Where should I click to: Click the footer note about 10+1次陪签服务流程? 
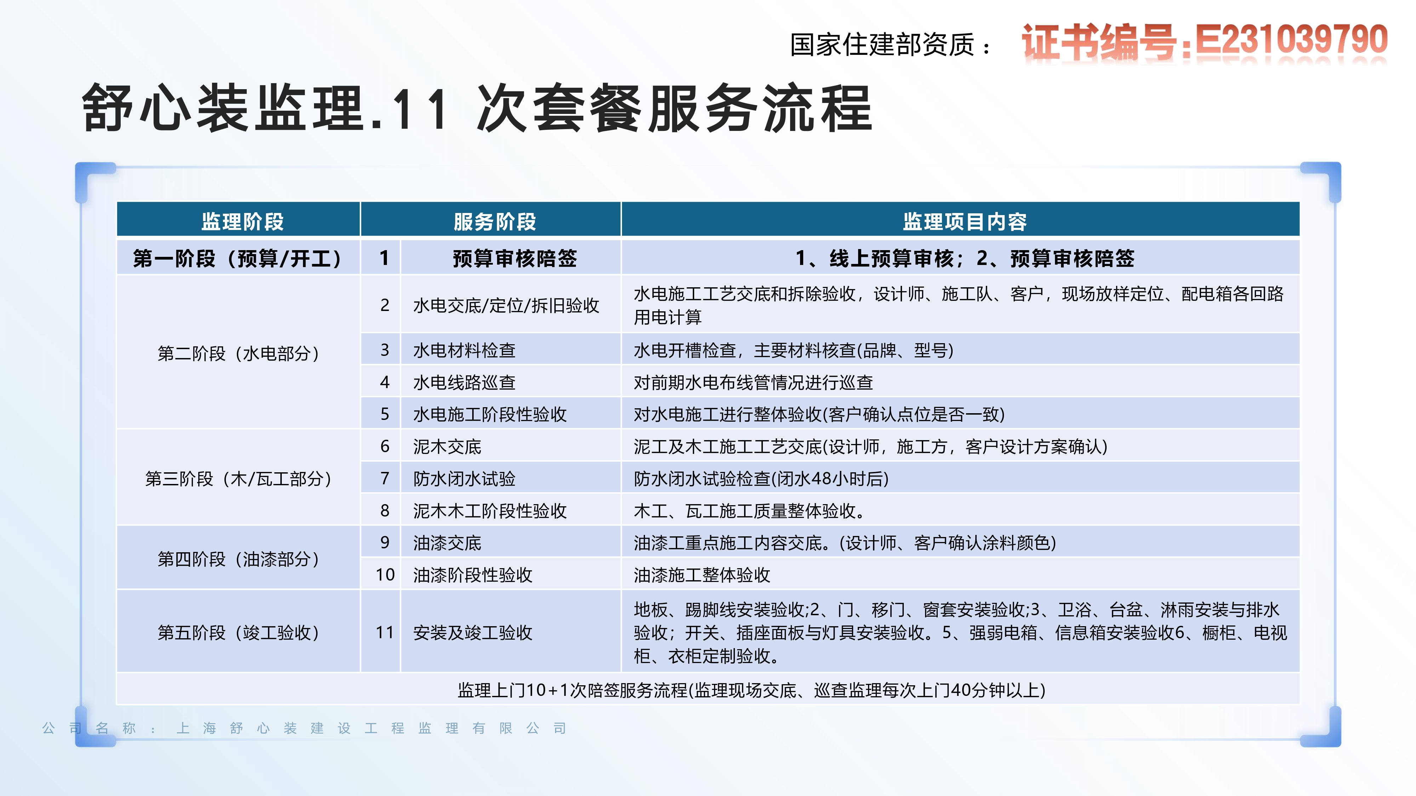751,690
